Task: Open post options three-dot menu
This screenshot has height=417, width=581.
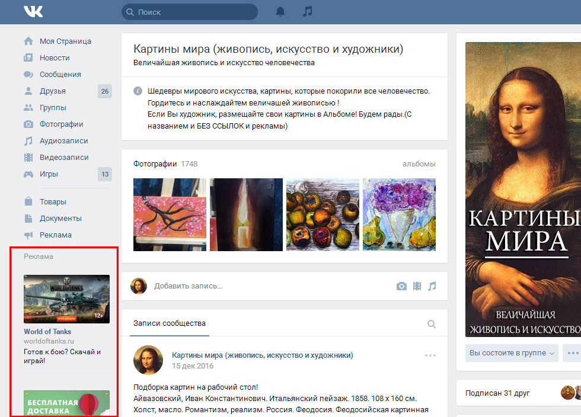Action: click(x=430, y=355)
